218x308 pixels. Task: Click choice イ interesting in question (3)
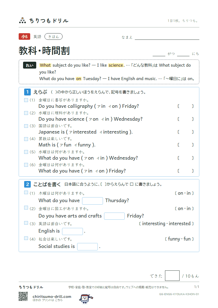point(114,132)
